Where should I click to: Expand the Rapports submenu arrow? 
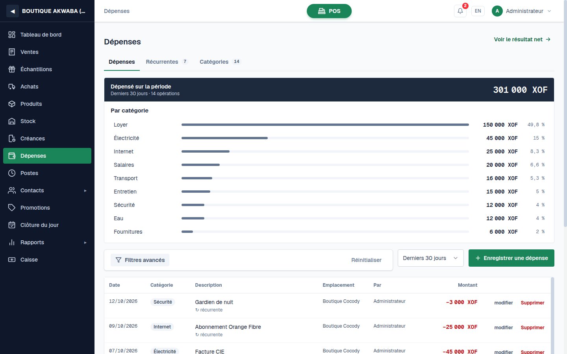click(85, 243)
